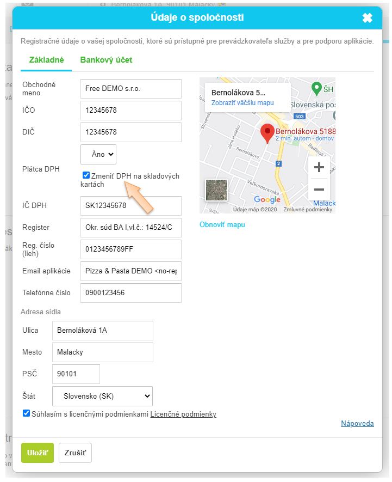Click Obnoviť mapu to refresh the map

222,224
